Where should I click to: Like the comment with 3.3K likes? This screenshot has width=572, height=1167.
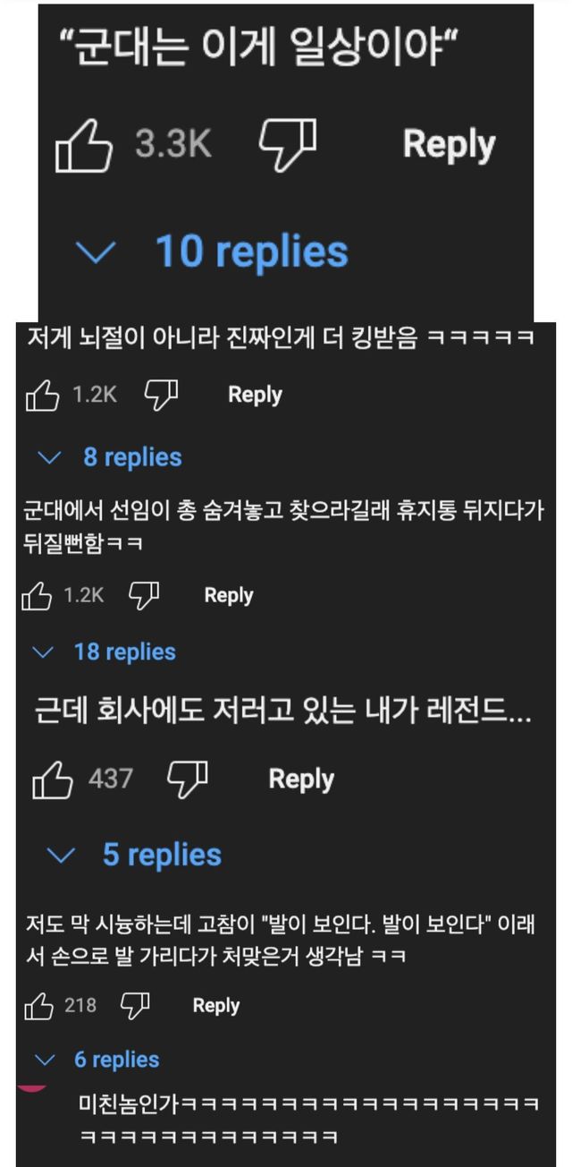[84, 146]
